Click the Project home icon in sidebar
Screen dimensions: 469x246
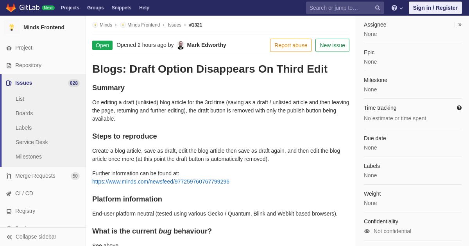click(9, 48)
